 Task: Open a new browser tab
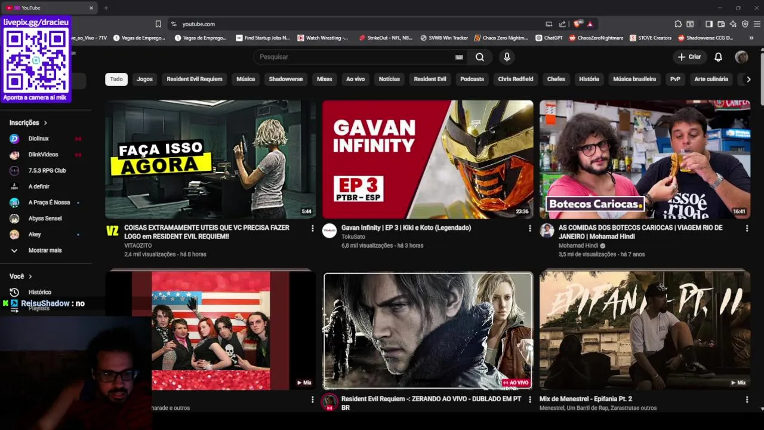(106, 8)
